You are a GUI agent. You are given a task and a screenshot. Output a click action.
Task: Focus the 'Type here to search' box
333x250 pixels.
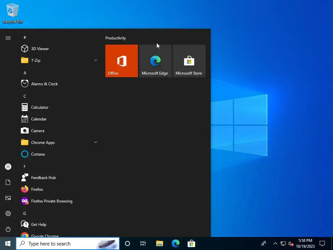coord(68,243)
